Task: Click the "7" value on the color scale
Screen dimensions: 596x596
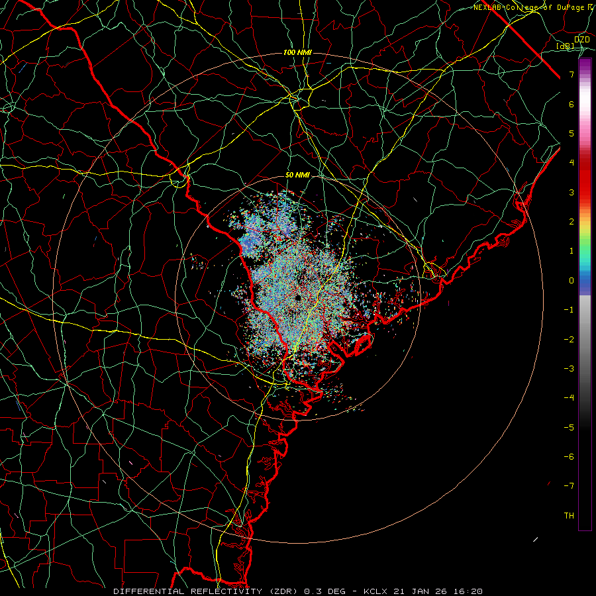Action: point(571,74)
